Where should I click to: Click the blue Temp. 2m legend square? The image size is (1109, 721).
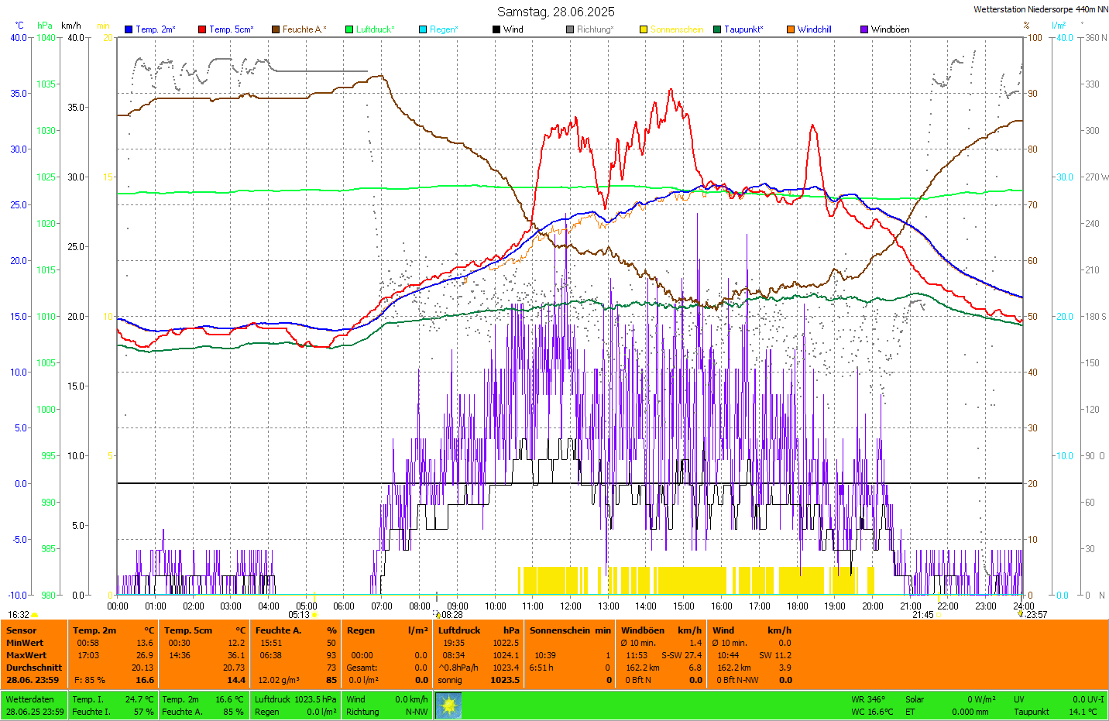129,29
